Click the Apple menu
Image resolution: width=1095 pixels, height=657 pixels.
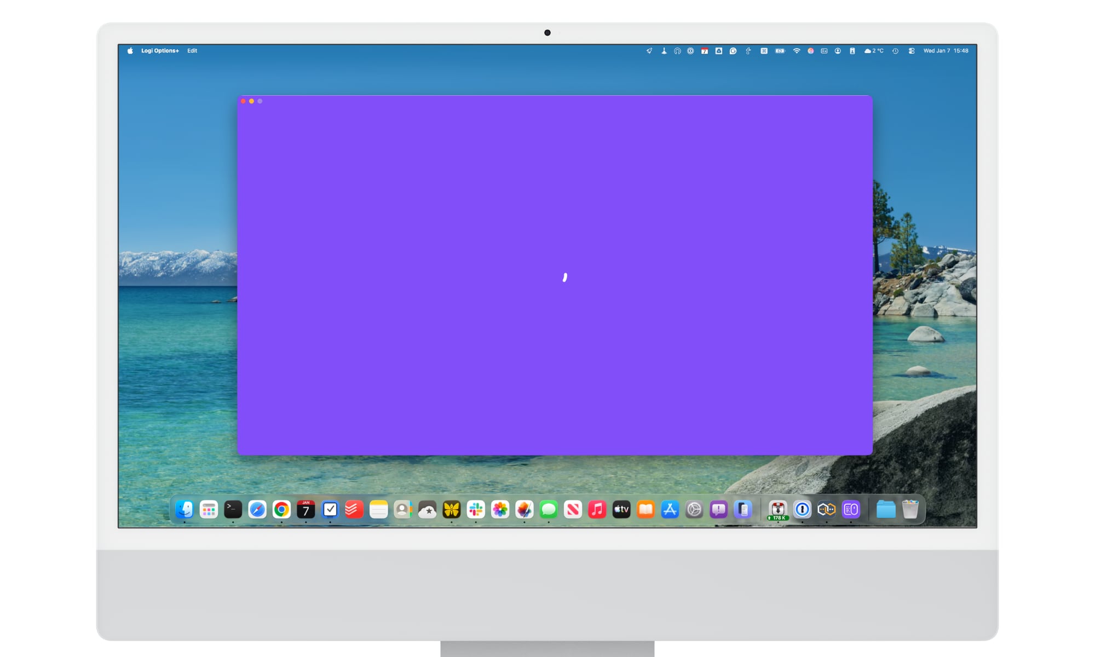tap(129, 50)
